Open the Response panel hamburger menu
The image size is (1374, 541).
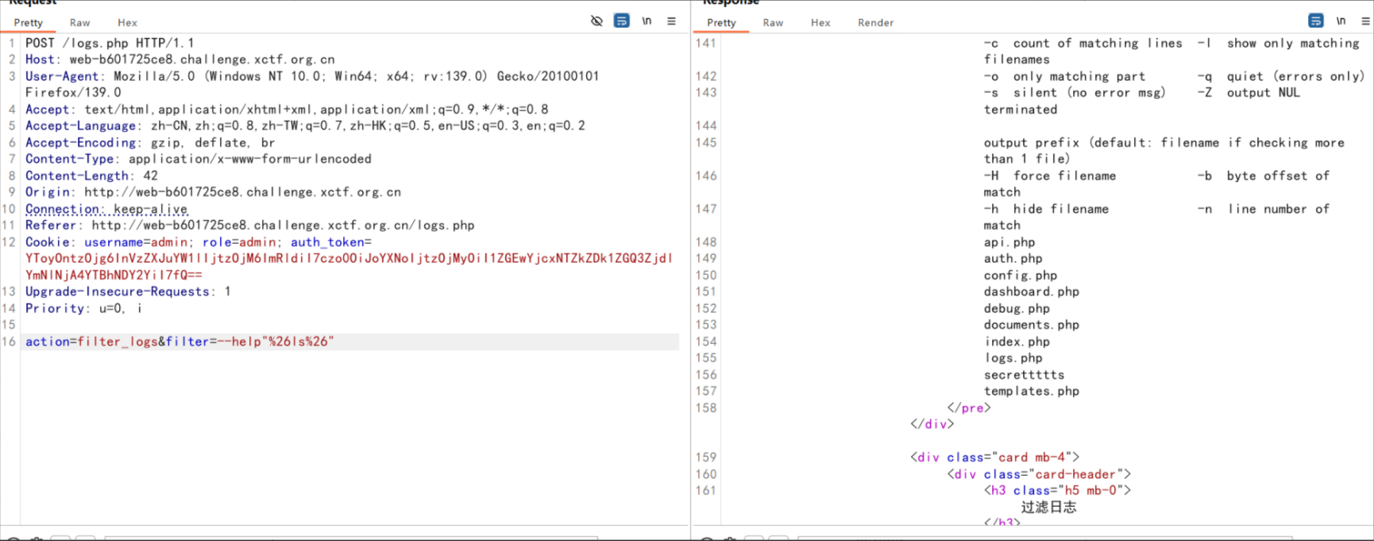click(x=1366, y=21)
